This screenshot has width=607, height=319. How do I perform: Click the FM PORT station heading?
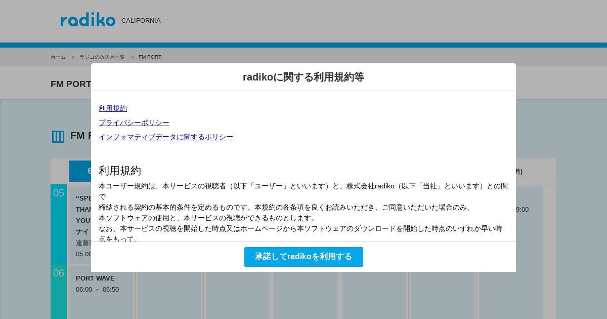(x=71, y=84)
